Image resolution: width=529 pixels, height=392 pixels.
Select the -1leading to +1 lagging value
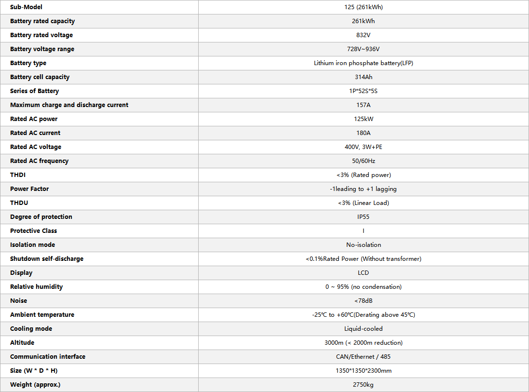pyautogui.click(x=363, y=189)
